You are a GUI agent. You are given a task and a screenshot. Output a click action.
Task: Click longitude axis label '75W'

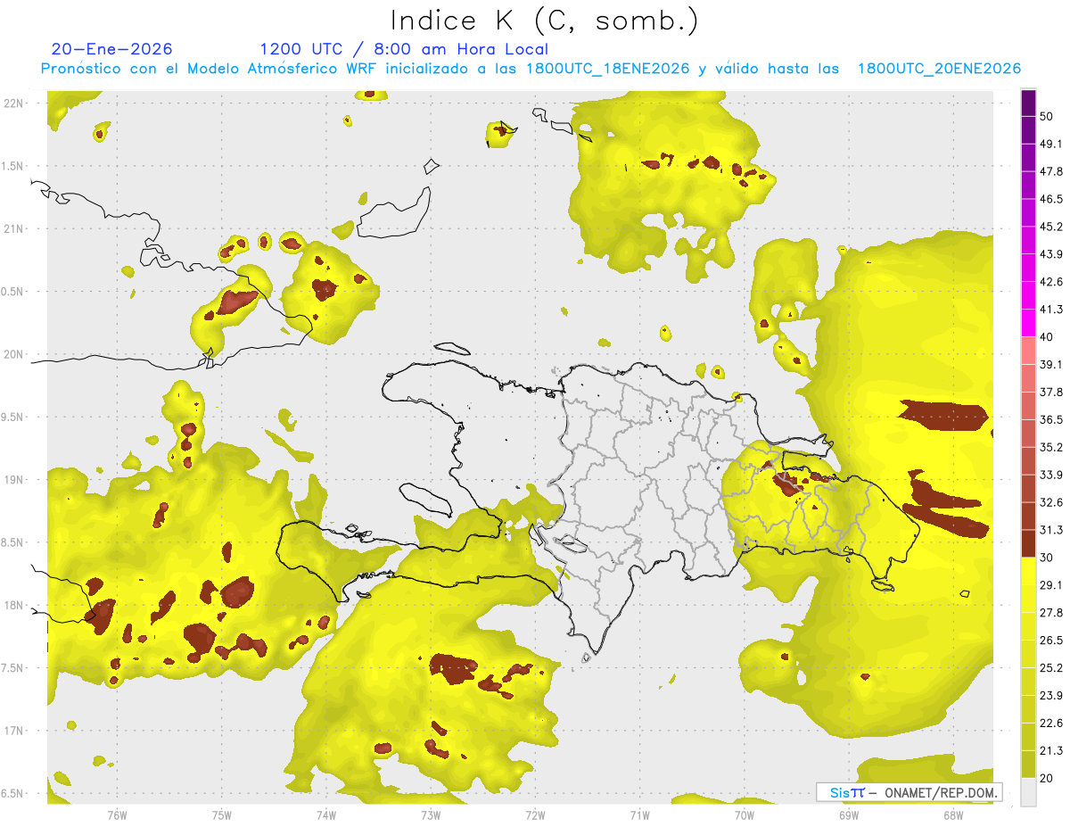tap(221, 815)
